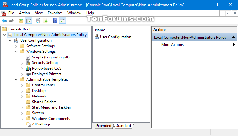Expand the Desktop folder node
238x136 pixels.
pos(22,91)
